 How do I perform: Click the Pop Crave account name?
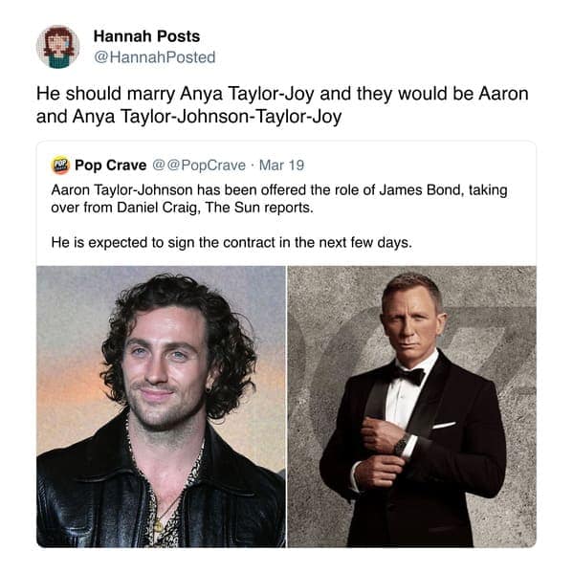coord(110,165)
